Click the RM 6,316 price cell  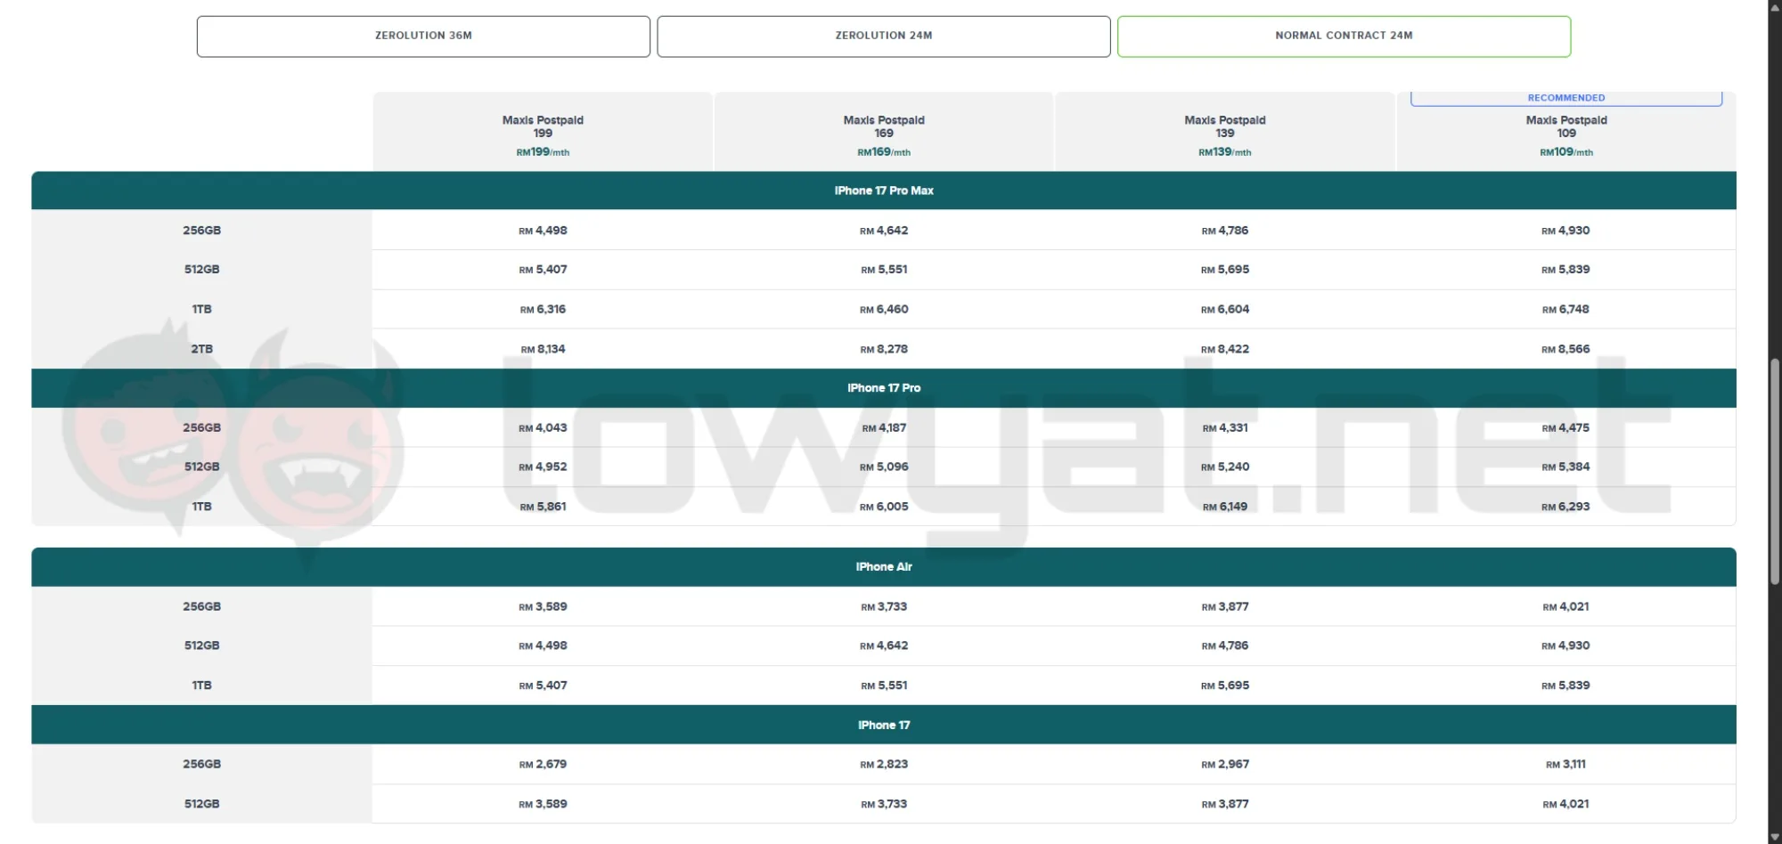coord(543,310)
